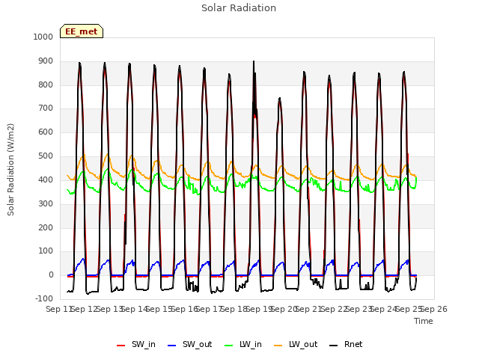The width and height of the screenshot is (479, 359).
Task: Click the blue SW_out legend swatch
Action: tap(172, 346)
